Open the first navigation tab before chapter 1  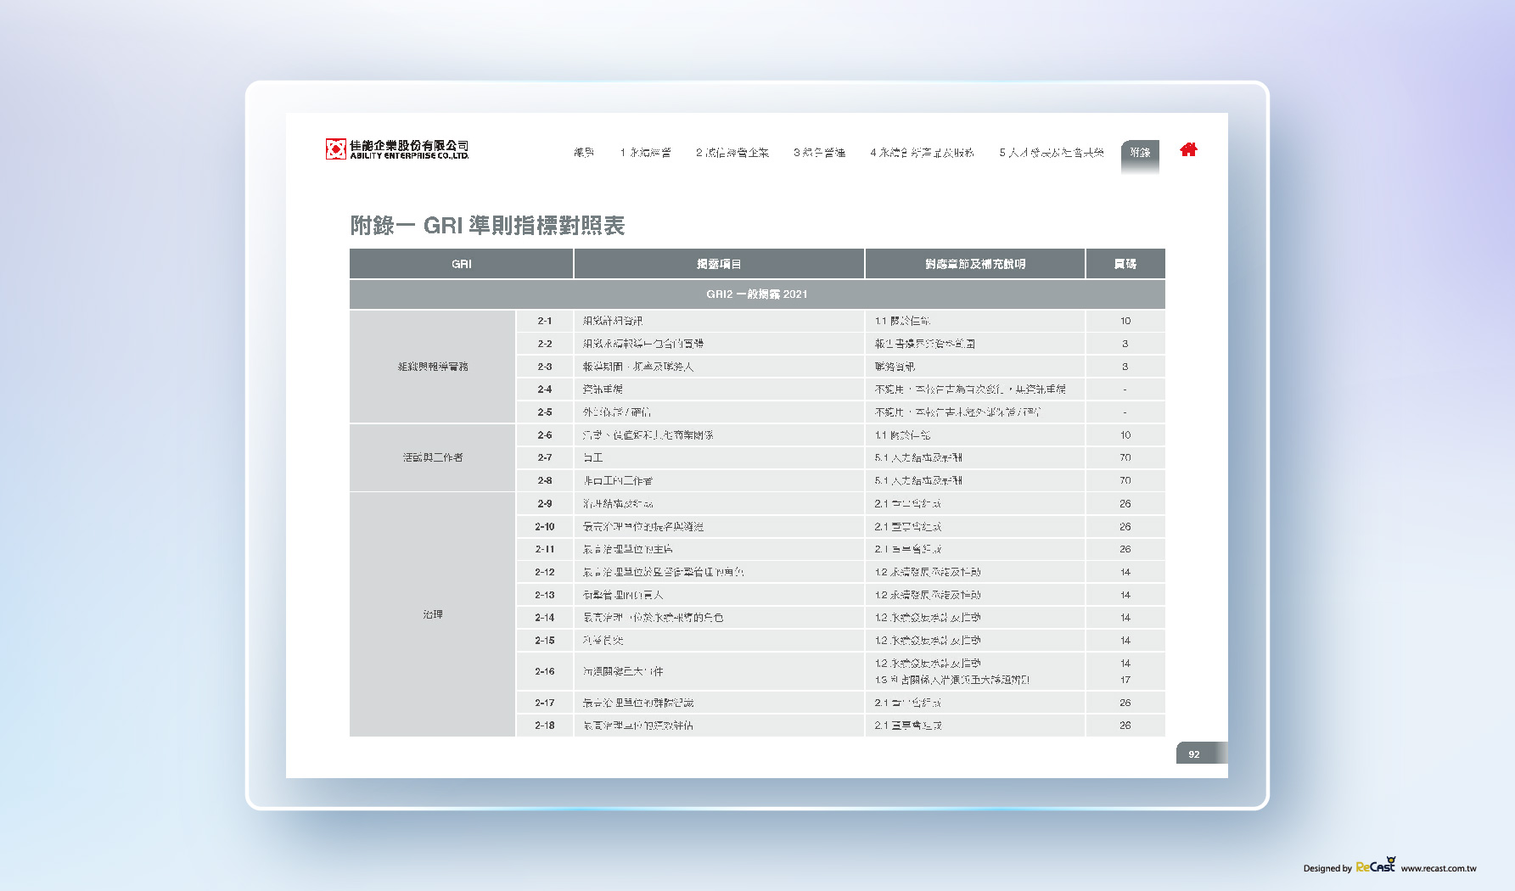584,153
